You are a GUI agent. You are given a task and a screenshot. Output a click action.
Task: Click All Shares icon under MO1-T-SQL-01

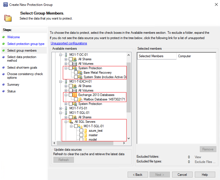coord(75,117)
